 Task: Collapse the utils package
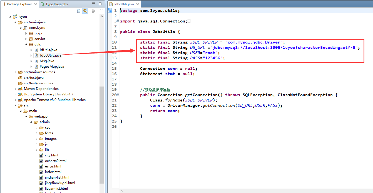tap(26, 45)
